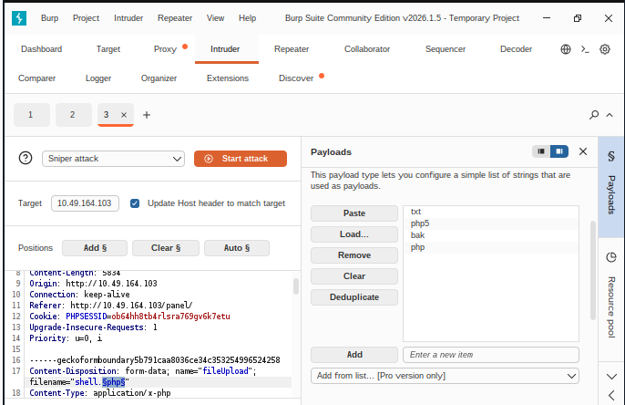Click the Paste payload button

point(353,213)
